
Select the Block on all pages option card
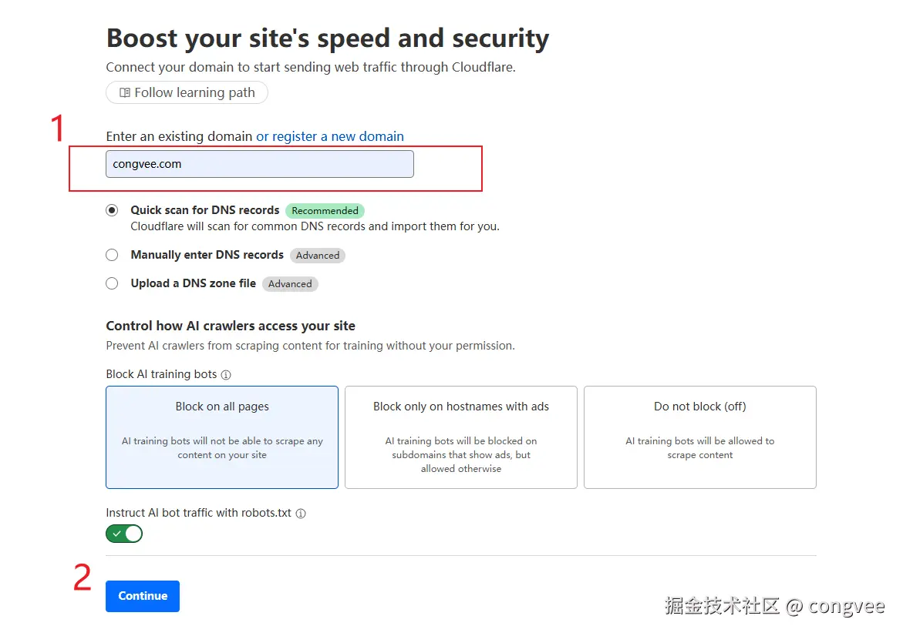222,437
